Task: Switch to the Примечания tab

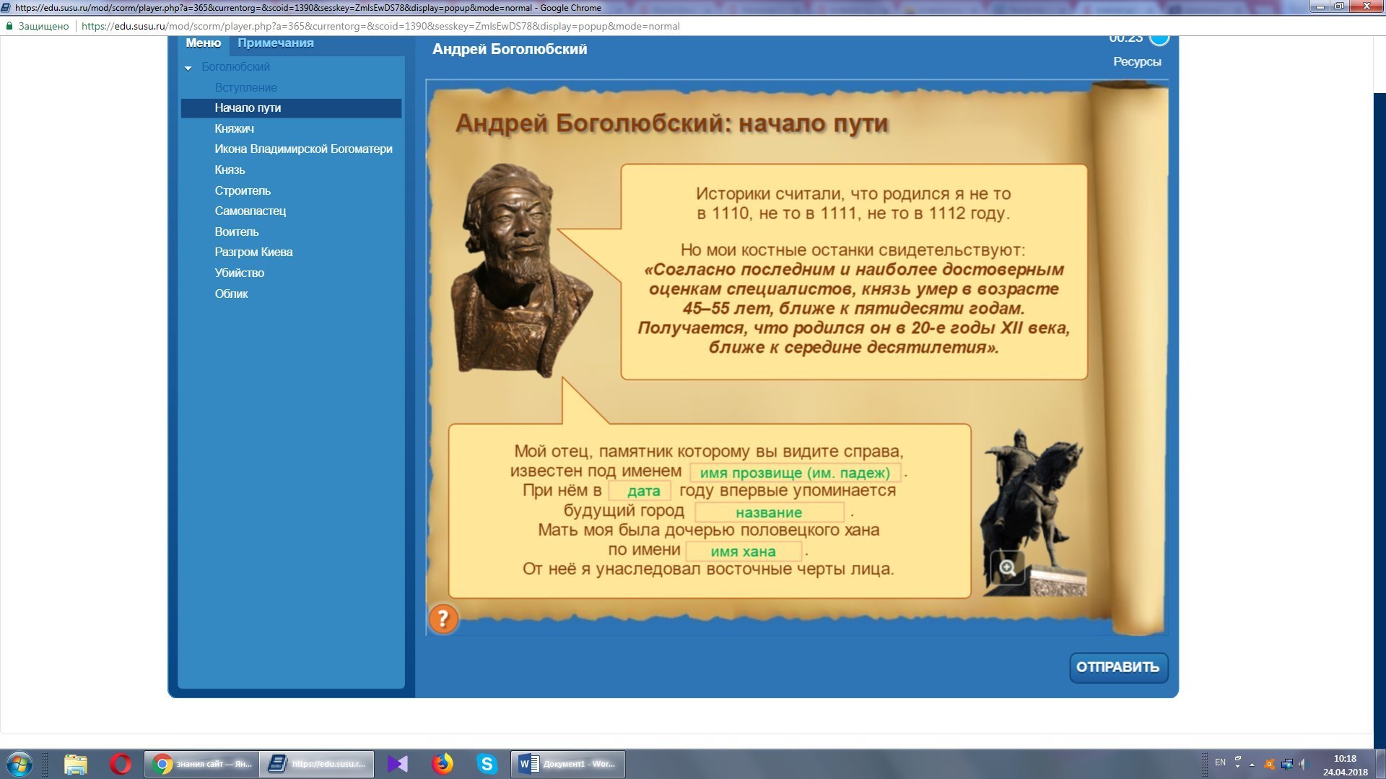Action: [275, 43]
